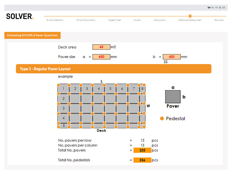Switch language to PL
Viewport: 232px width, 174px height.
coord(213,8)
